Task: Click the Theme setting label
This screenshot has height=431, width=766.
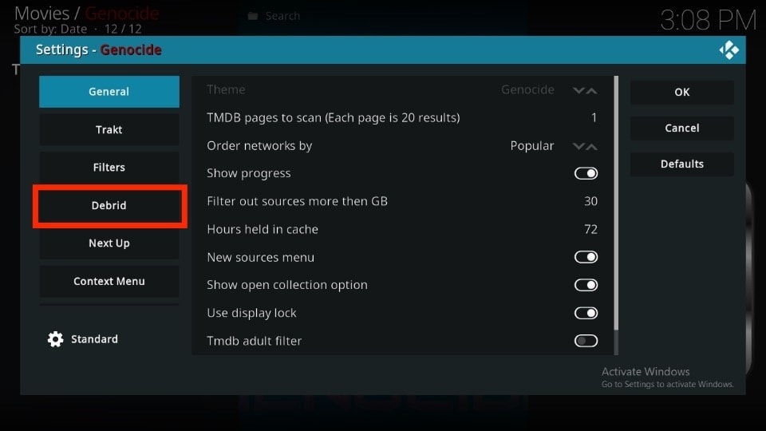Action: point(226,89)
